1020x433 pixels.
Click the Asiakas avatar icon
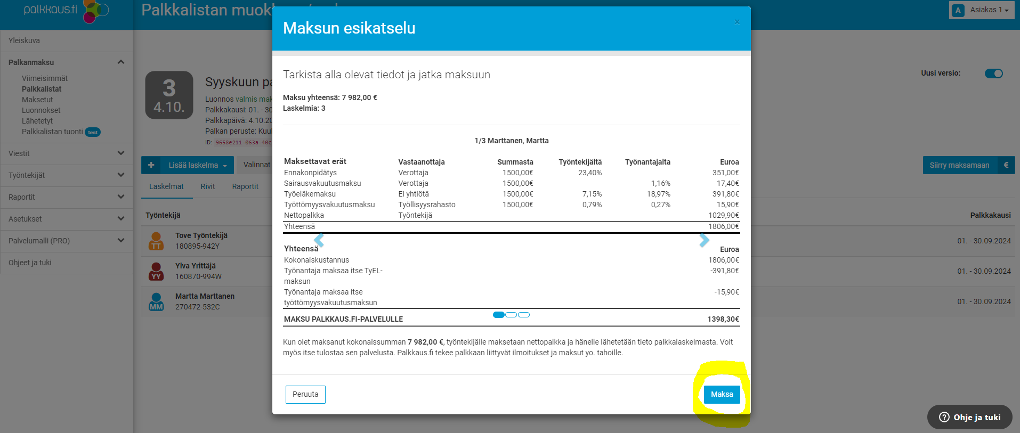tap(958, 10)
